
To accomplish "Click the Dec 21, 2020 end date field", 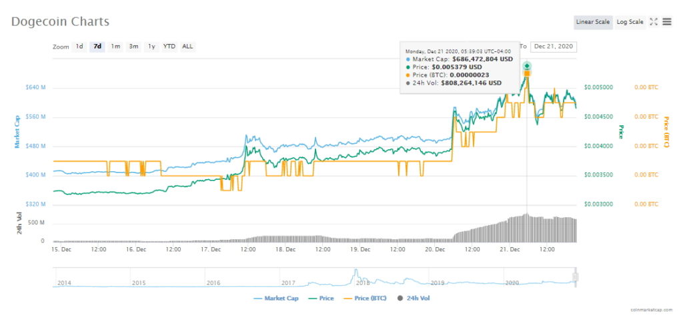I will (554, 47).
